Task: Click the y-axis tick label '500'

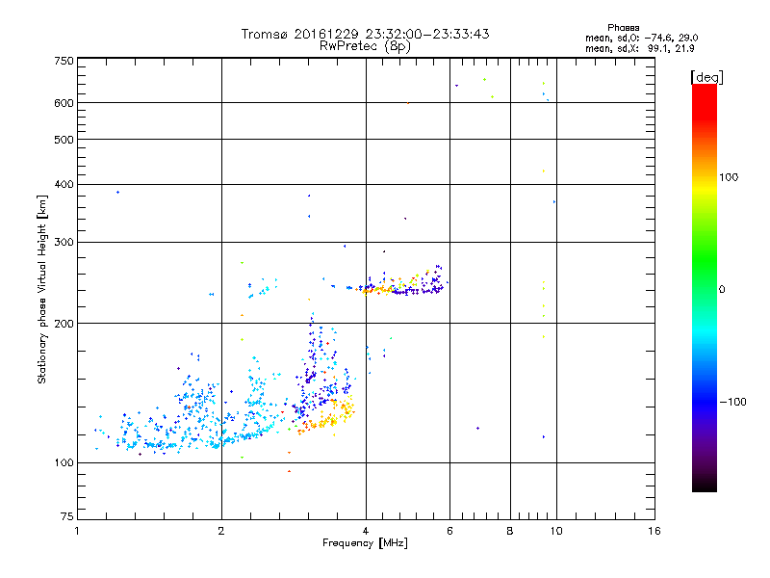Action: pos(64,140)
